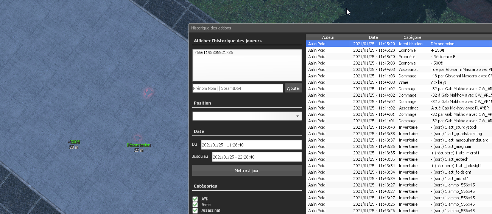Viewport: 492px width, 214px height.
Task: Tick off the AFK category checkbox
Action: pos(195,199)
